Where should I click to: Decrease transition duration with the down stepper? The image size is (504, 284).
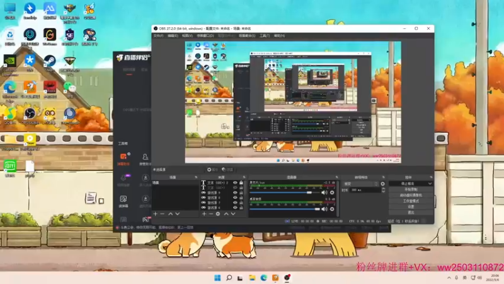tap(383, 192)
